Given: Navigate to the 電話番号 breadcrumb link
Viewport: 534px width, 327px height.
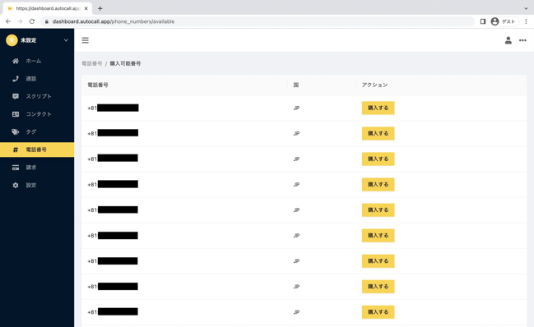Looking at the screenshot, I should [x=92, y=63].
